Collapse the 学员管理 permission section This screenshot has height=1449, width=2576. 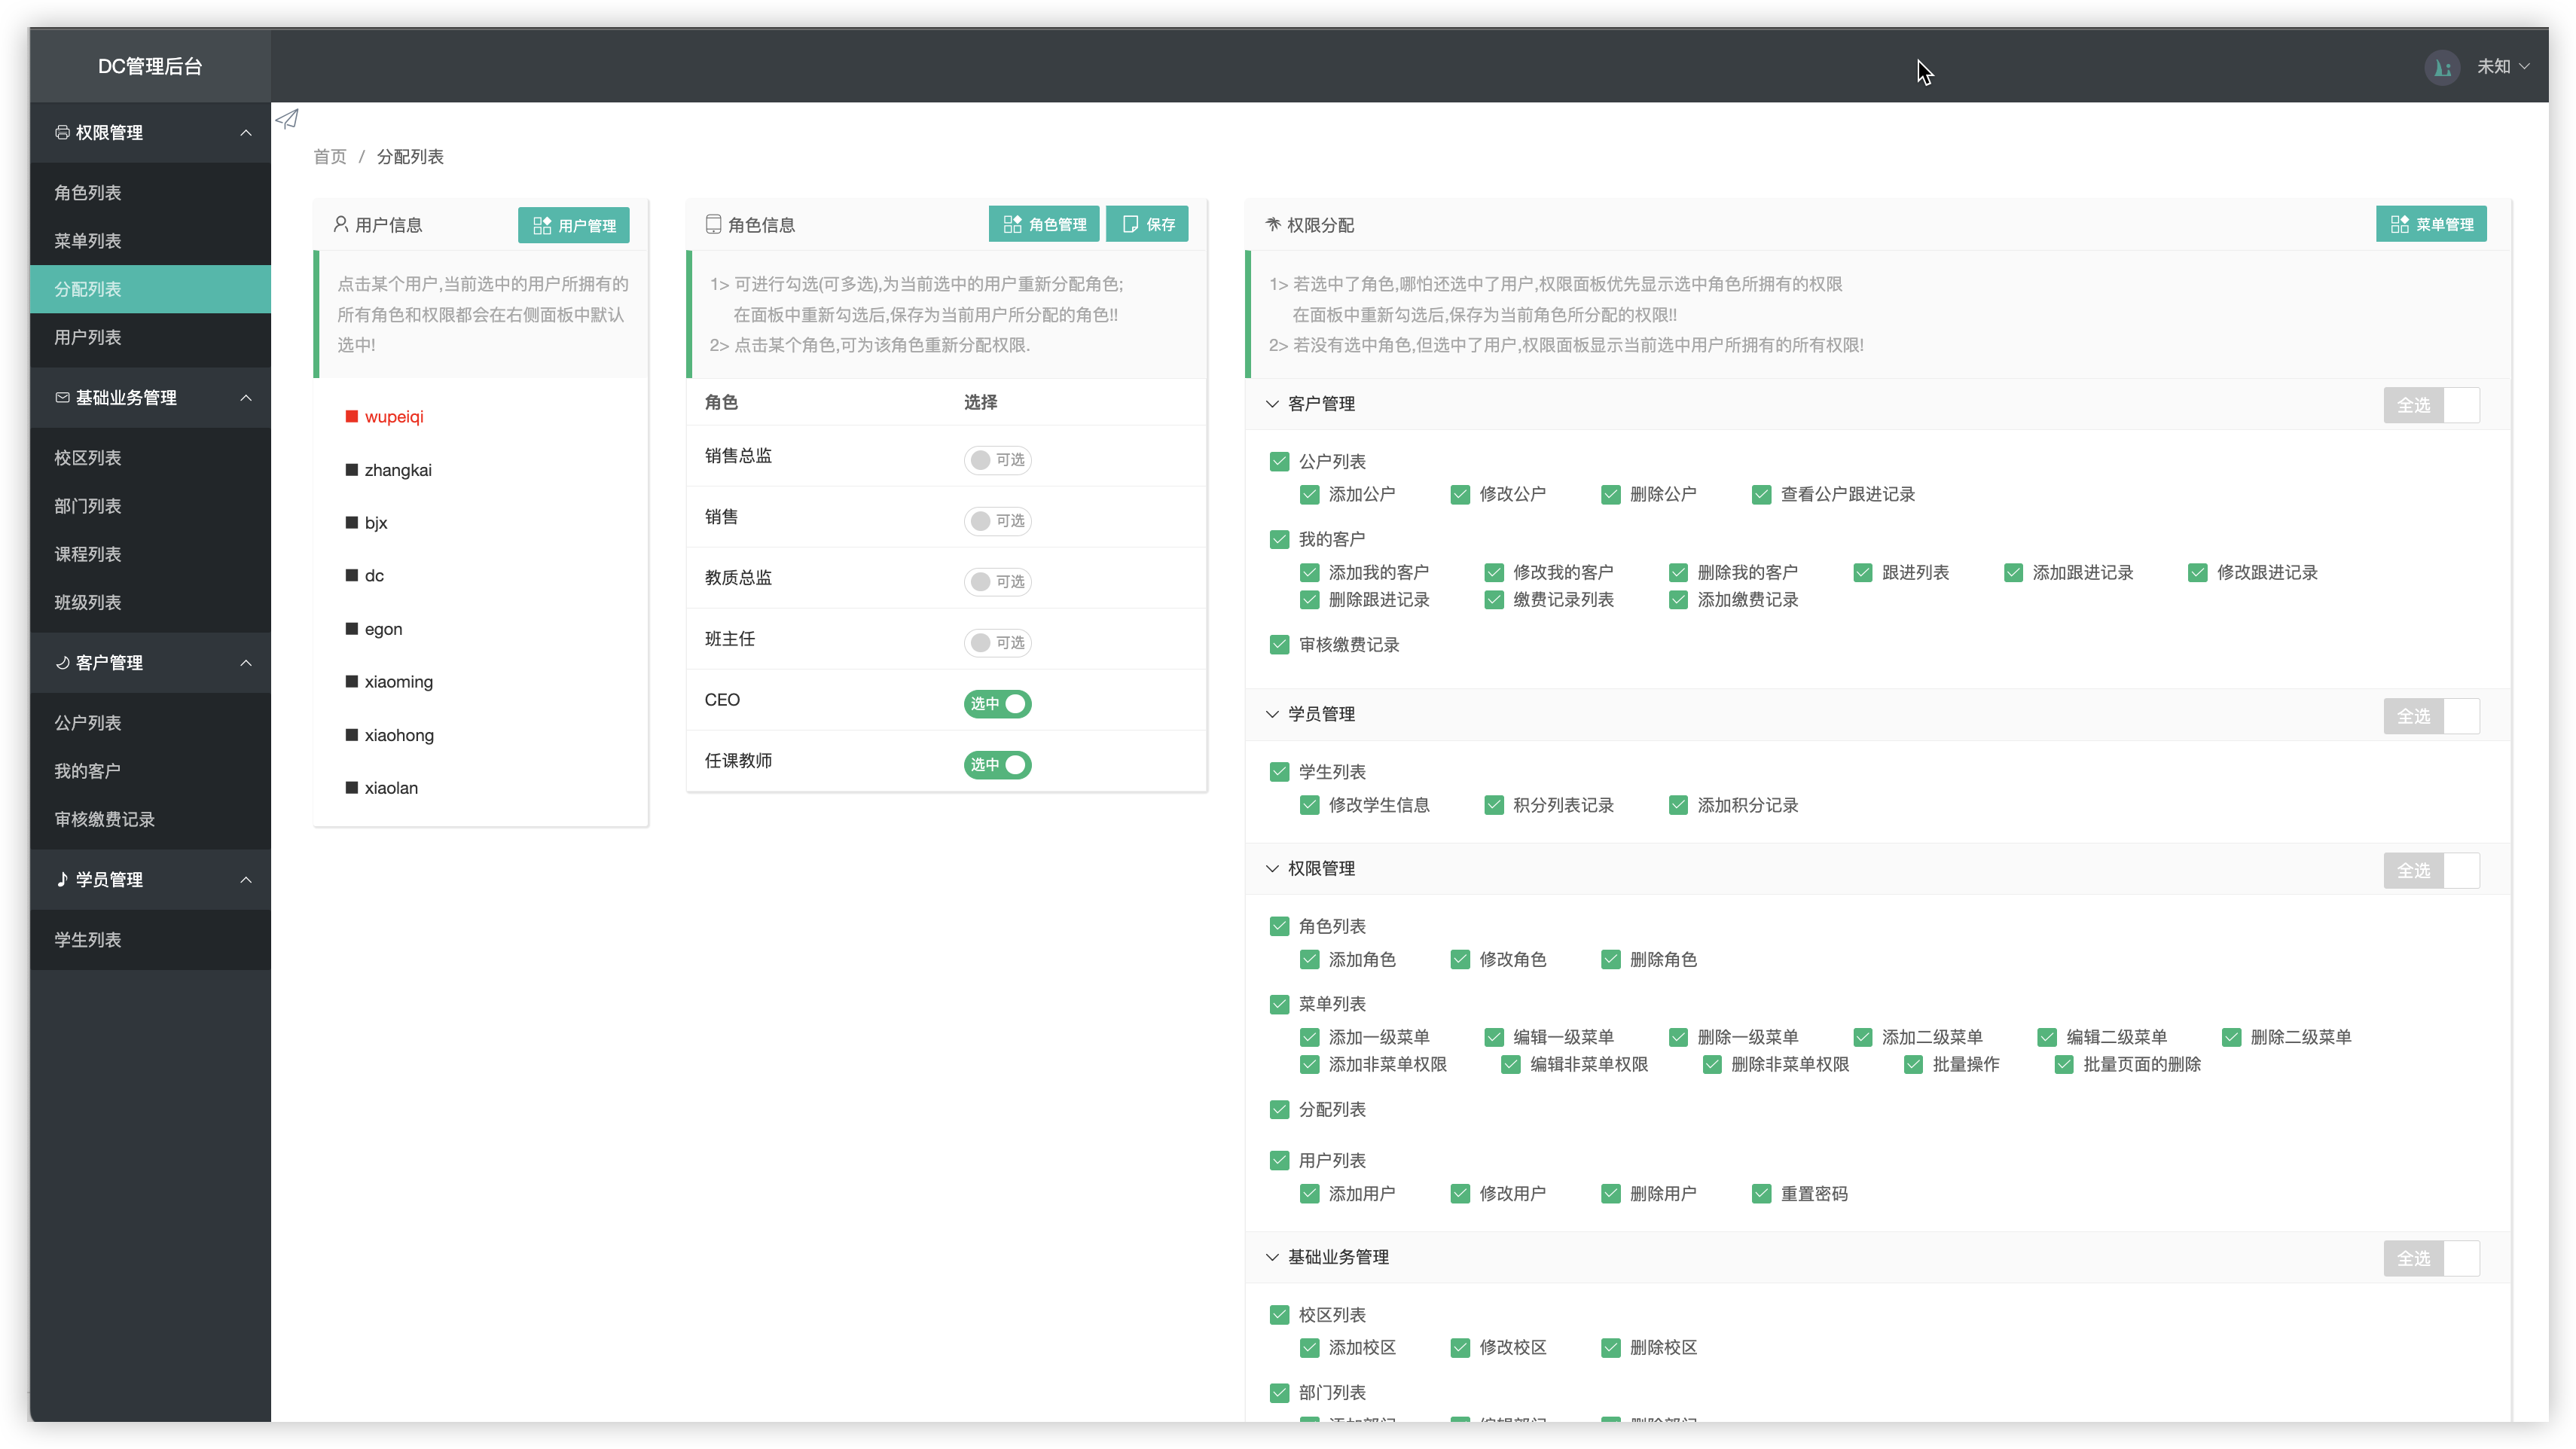1272,714
